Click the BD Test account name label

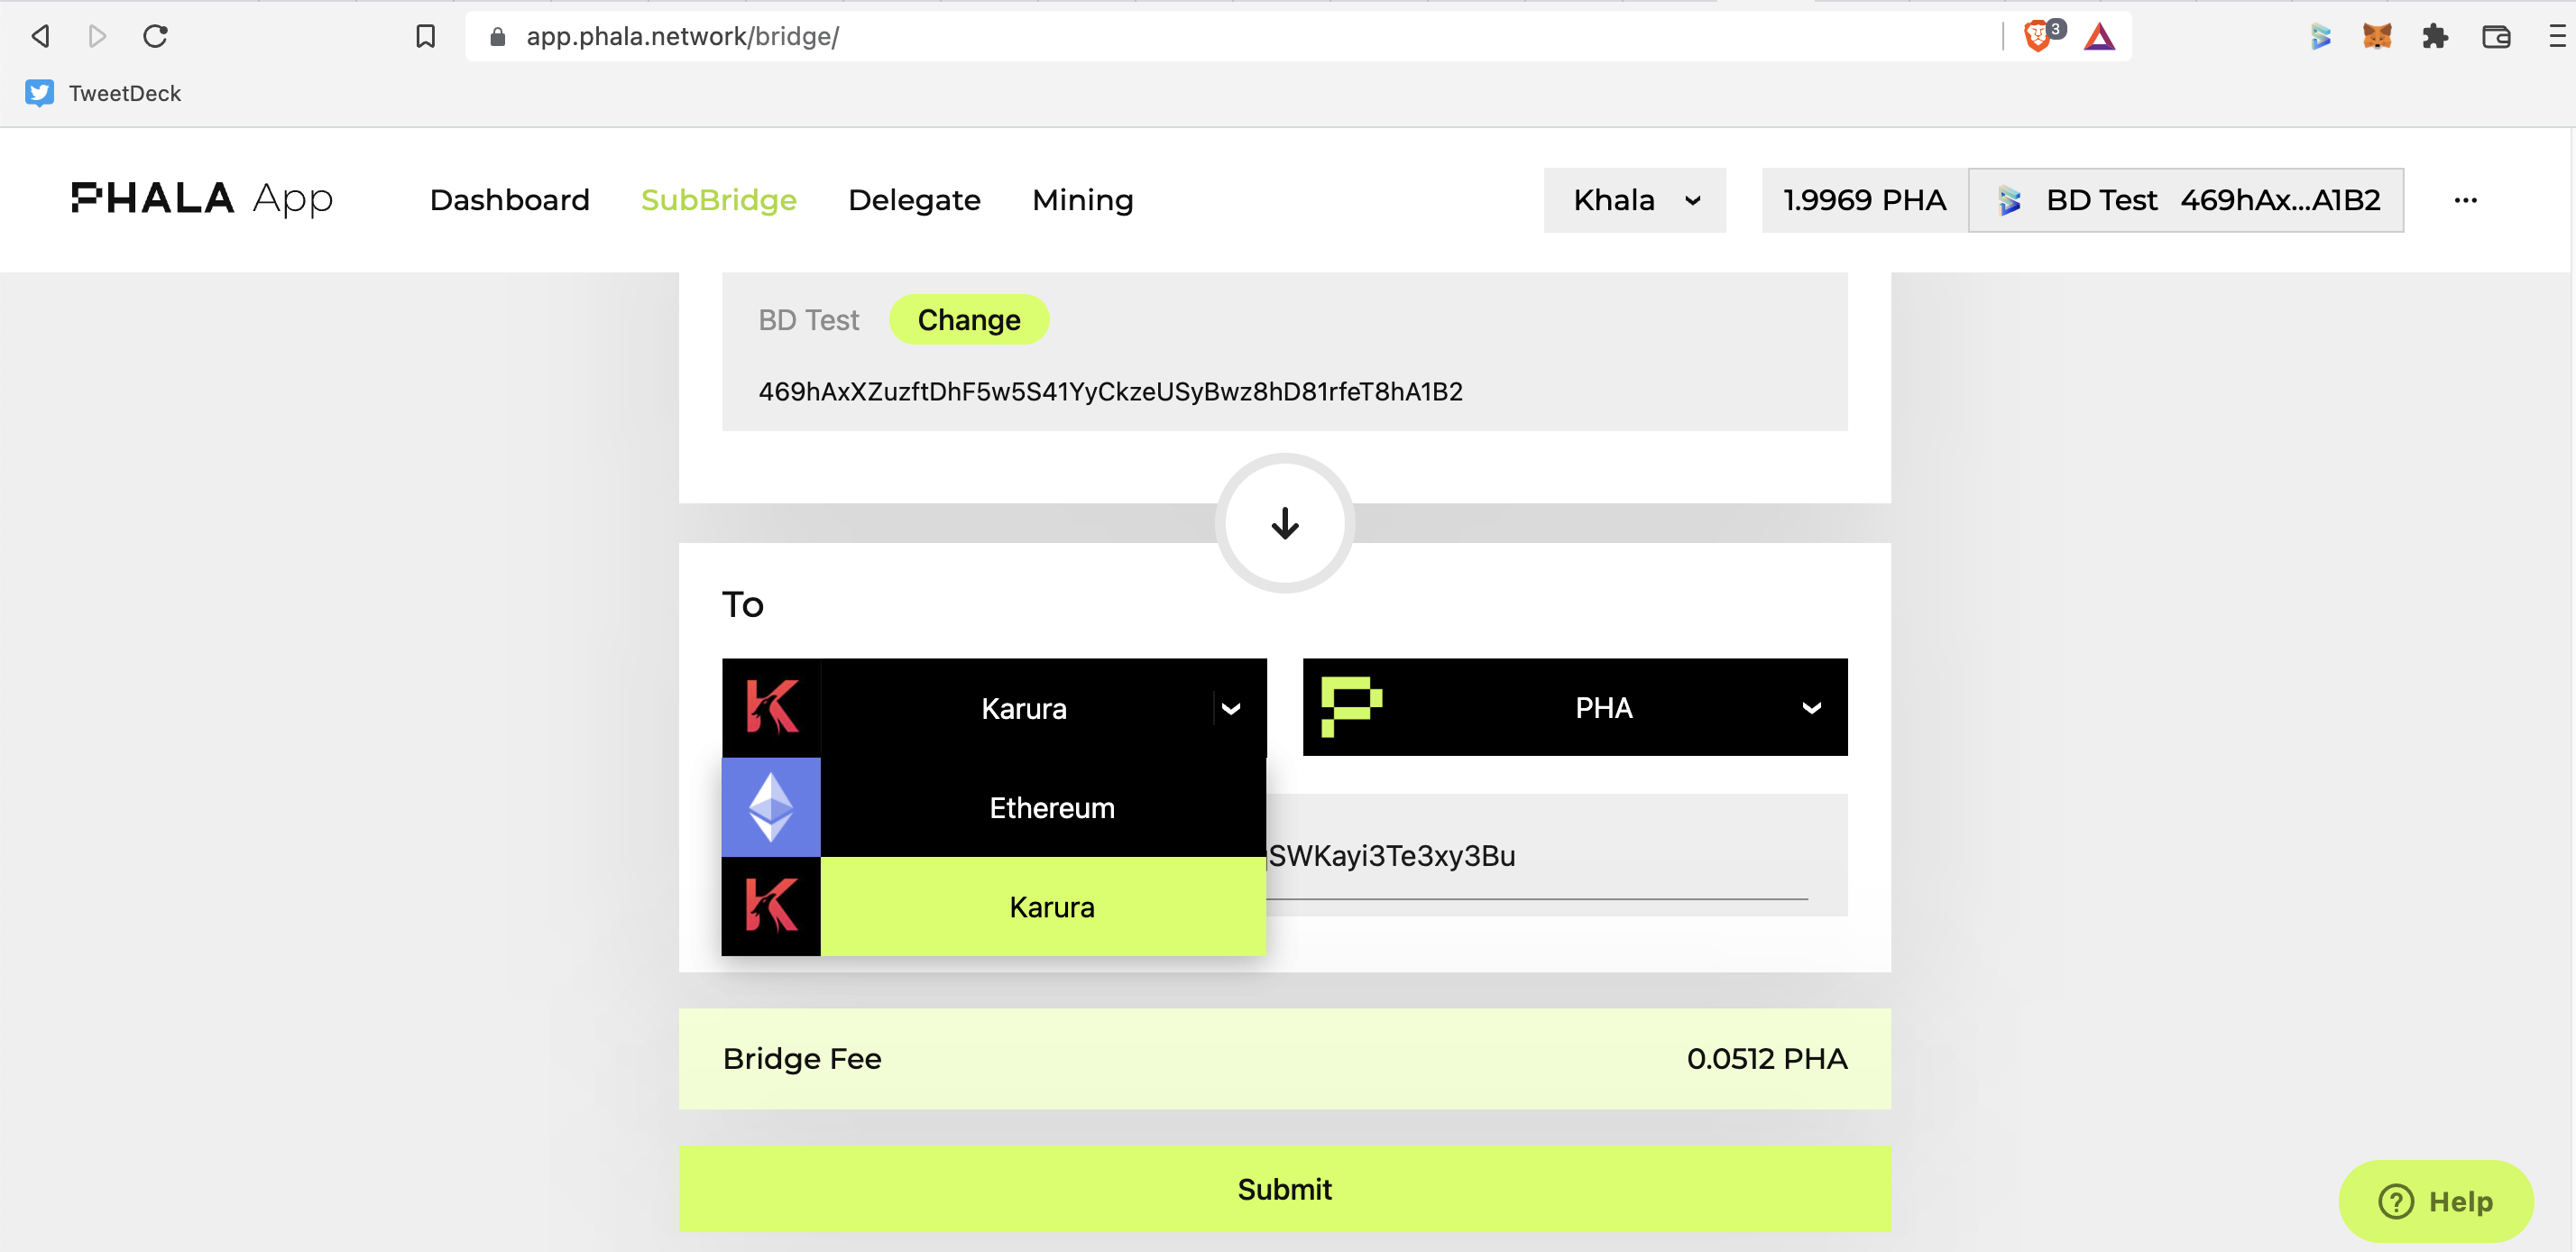[x=808, y=320]
